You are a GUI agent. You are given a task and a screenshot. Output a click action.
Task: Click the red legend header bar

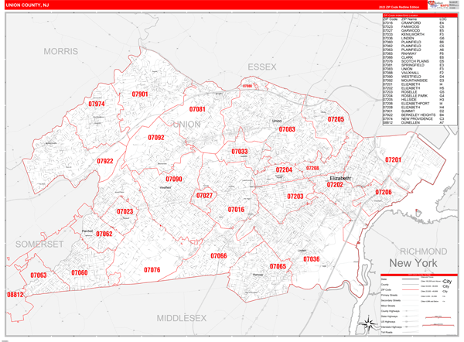pos(419,275)
